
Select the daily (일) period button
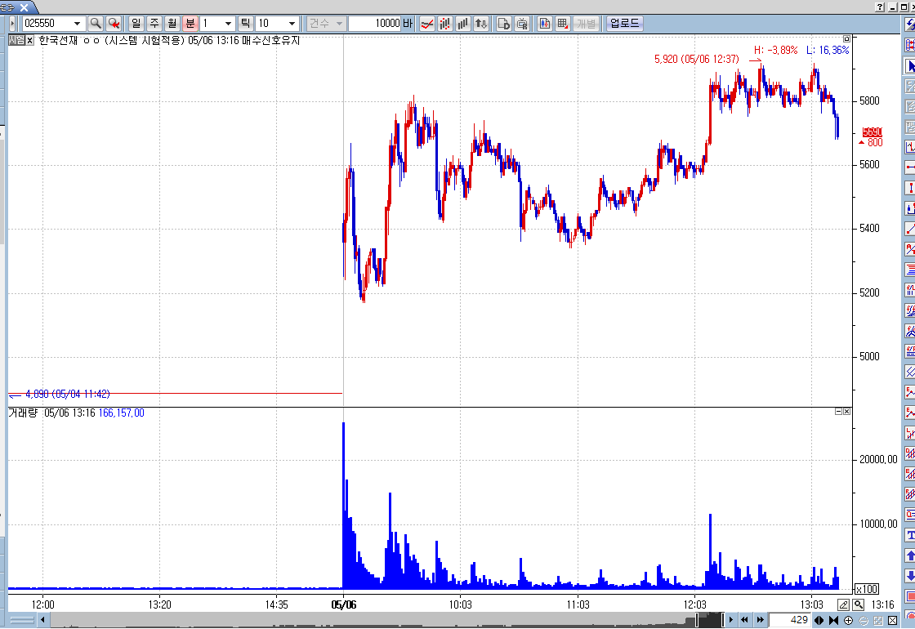point(136,24)
